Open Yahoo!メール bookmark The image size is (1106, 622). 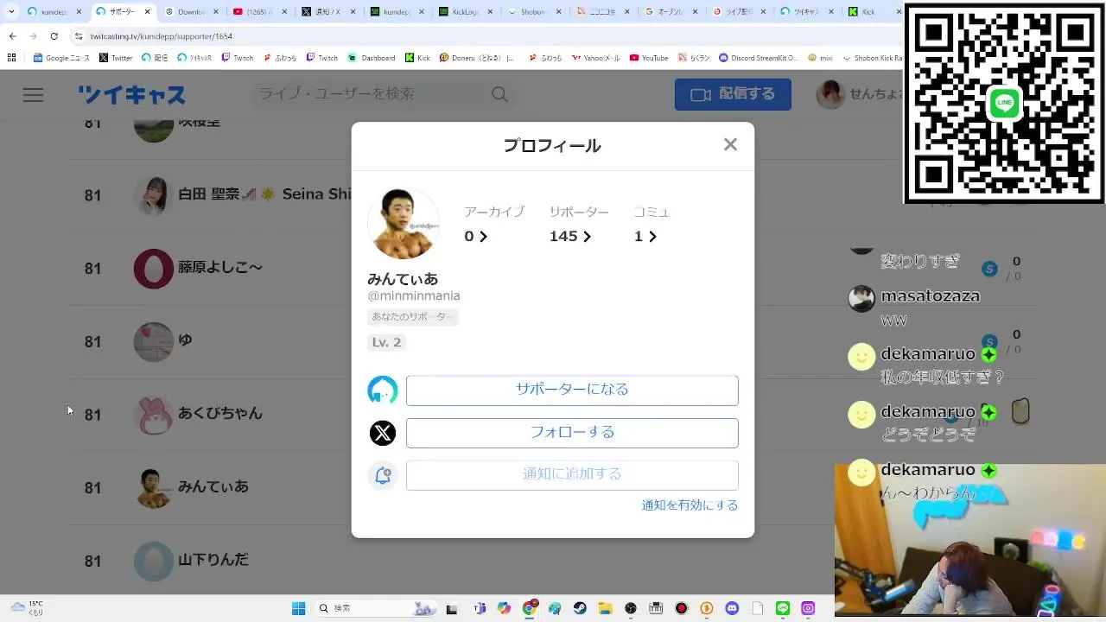point(595,58)
